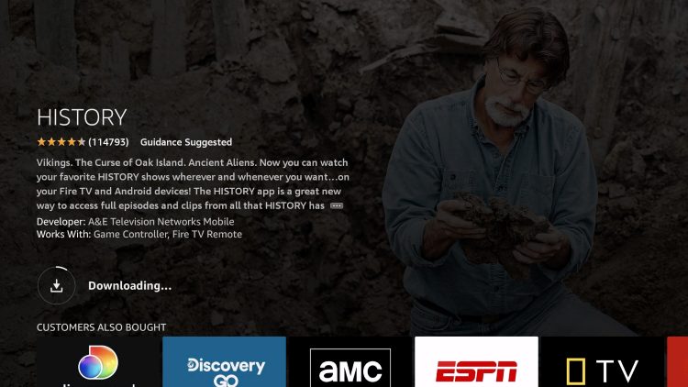Viewport: 688px width, 387px height.
Task: Open the Discovery GO app tile
Action: tap(224, 362)
